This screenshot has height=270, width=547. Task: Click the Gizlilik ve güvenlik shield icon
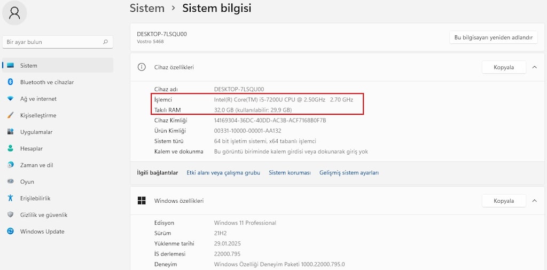pos(10,215)
